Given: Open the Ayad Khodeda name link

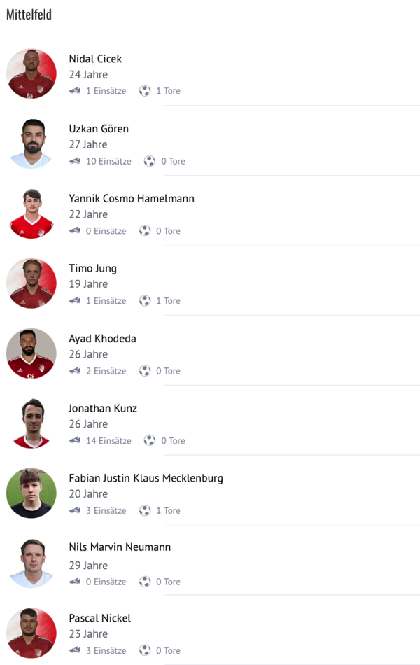Looking at the screenshot, I should (x=102, y=339).
